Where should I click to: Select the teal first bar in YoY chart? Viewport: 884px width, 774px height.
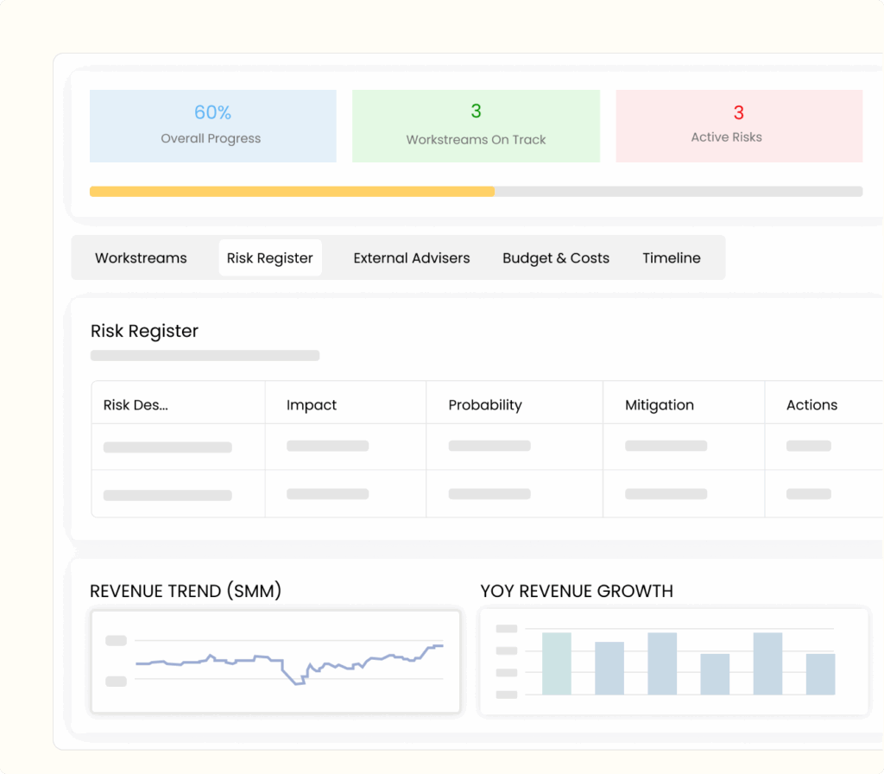(557, 663)
